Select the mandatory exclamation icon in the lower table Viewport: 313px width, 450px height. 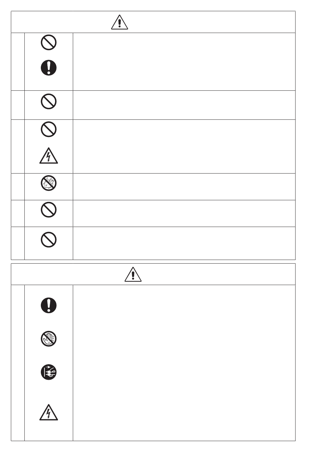click(49, 305)
